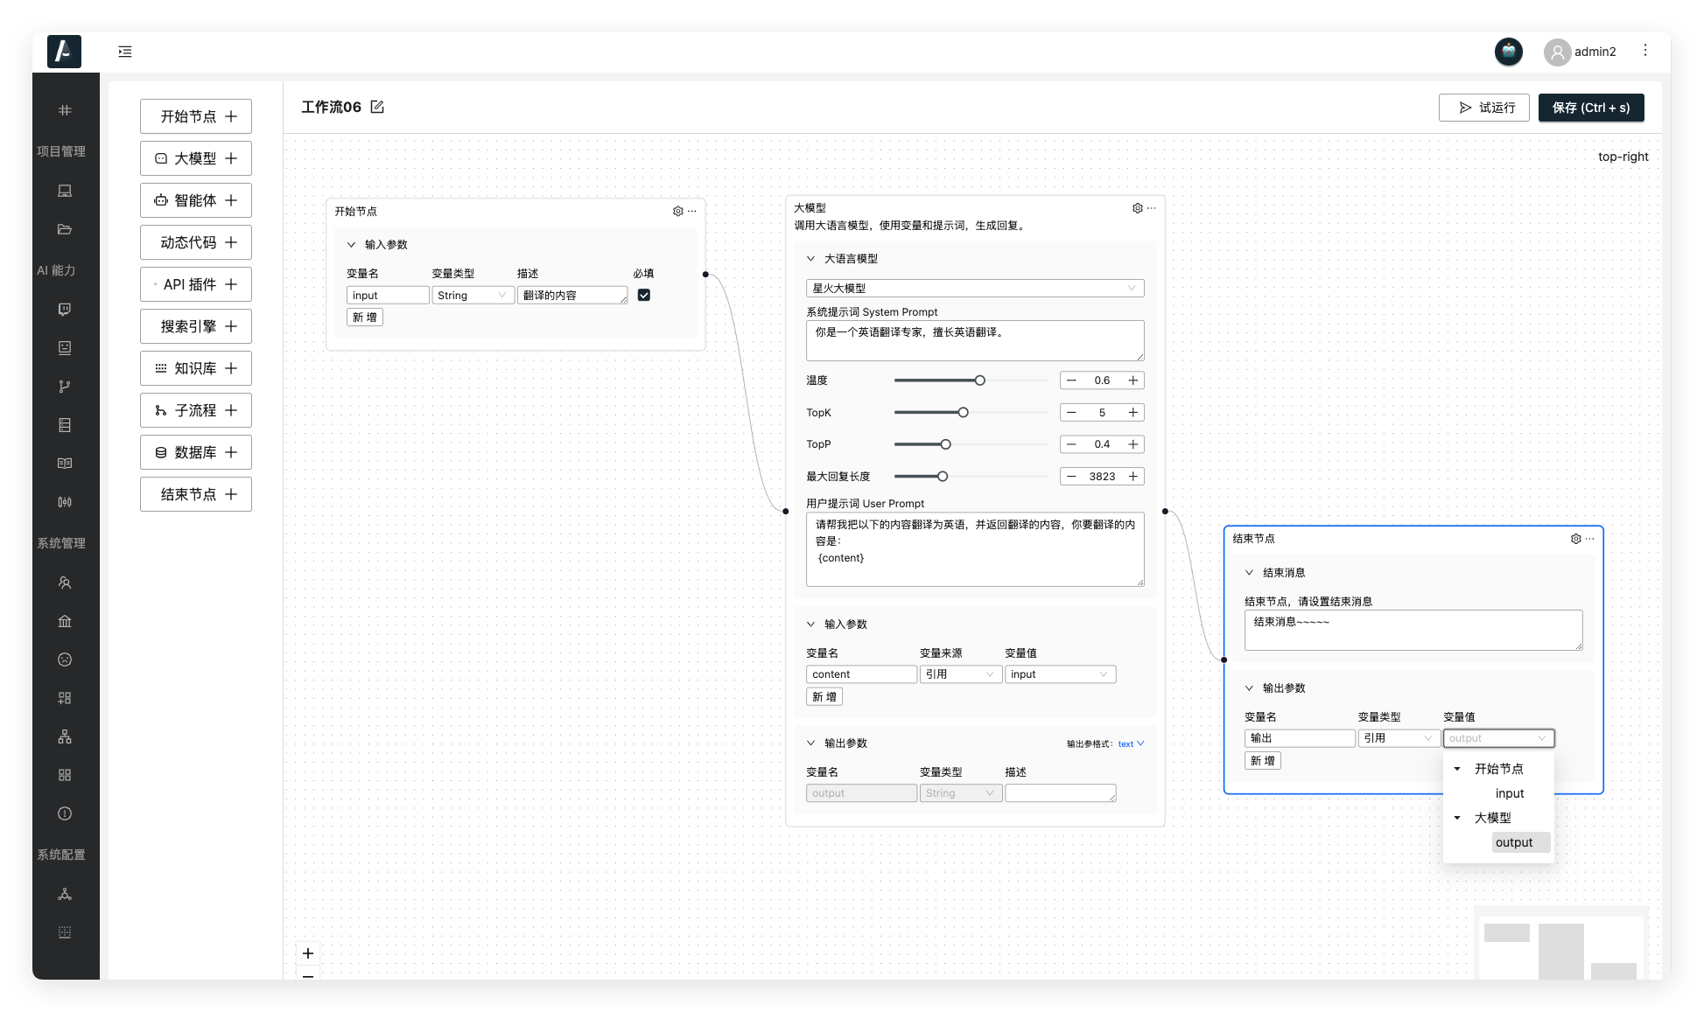Image resolution: width=1704 pixels, height=1012 pixels.
Task: Open settings gear on 大模型 node
Action: [x=1137, y=208]
